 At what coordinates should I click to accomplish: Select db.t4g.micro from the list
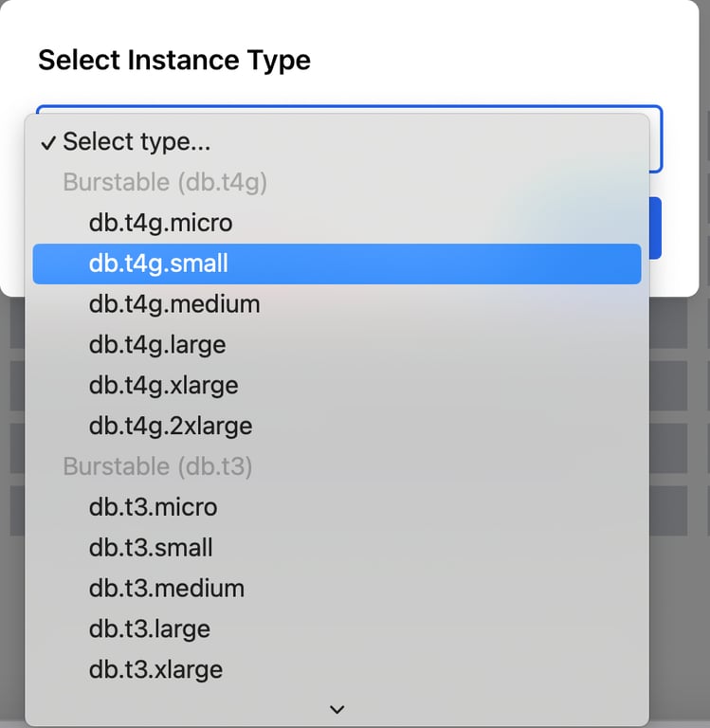pos(160,223)
